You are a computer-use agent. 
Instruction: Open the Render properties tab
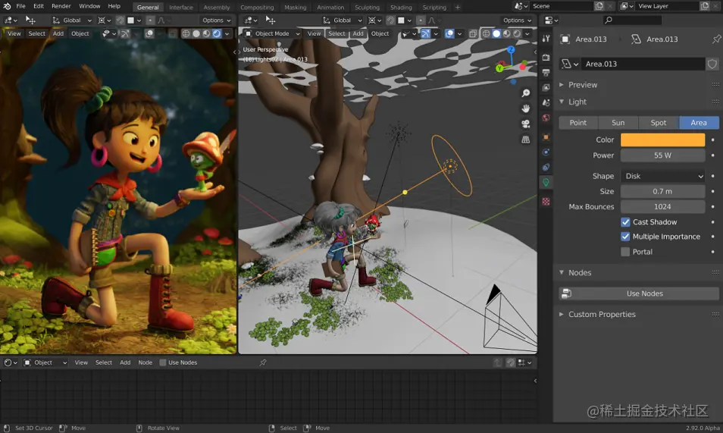click(546, 57)
